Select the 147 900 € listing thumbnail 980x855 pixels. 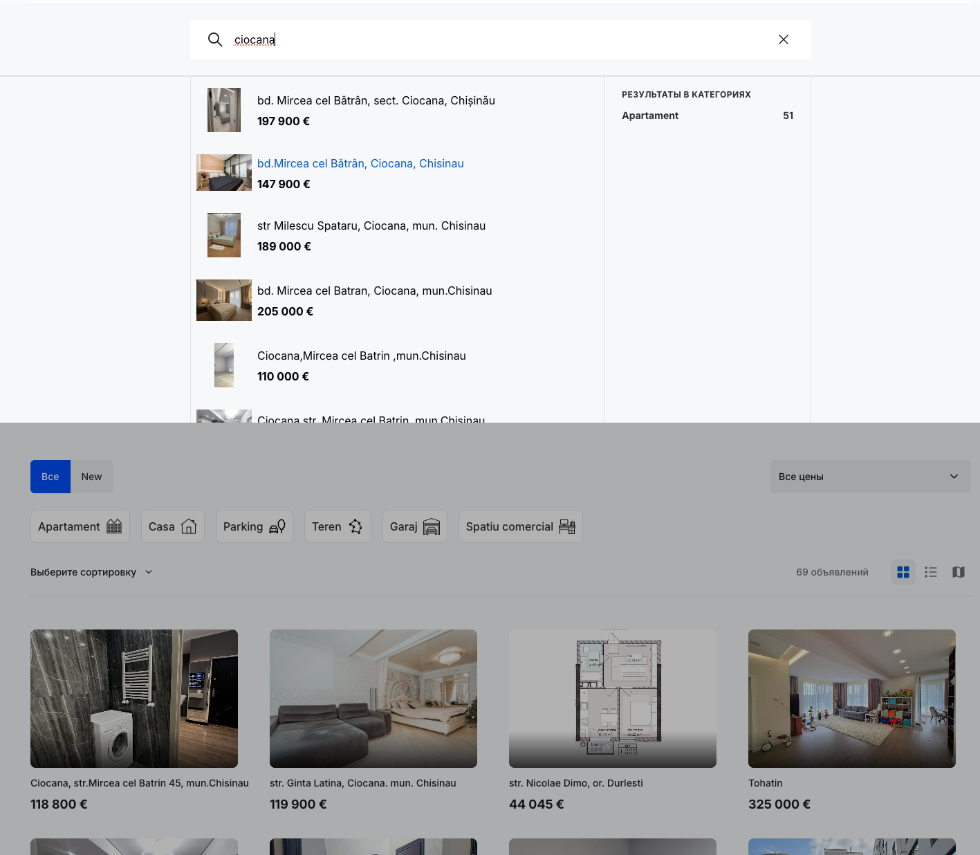coord(224,172)
